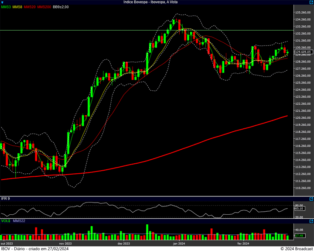
Task: Click the BB9±2,00 Bollinger Bands label
Action: pyautogui.click(x=61, y=7)
